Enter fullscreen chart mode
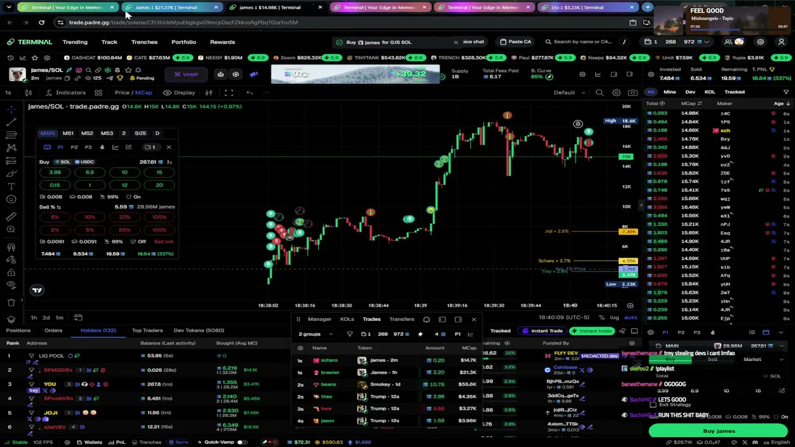The height and width of the screenshot is (447, 795). (229, 93)
